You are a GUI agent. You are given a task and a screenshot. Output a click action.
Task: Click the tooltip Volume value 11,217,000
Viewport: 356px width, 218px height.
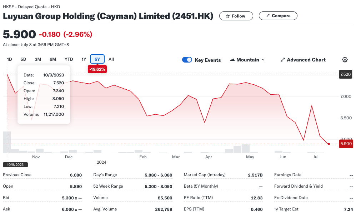point(54,114)
